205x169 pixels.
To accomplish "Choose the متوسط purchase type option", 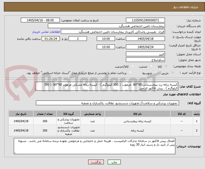I will 156,73.
